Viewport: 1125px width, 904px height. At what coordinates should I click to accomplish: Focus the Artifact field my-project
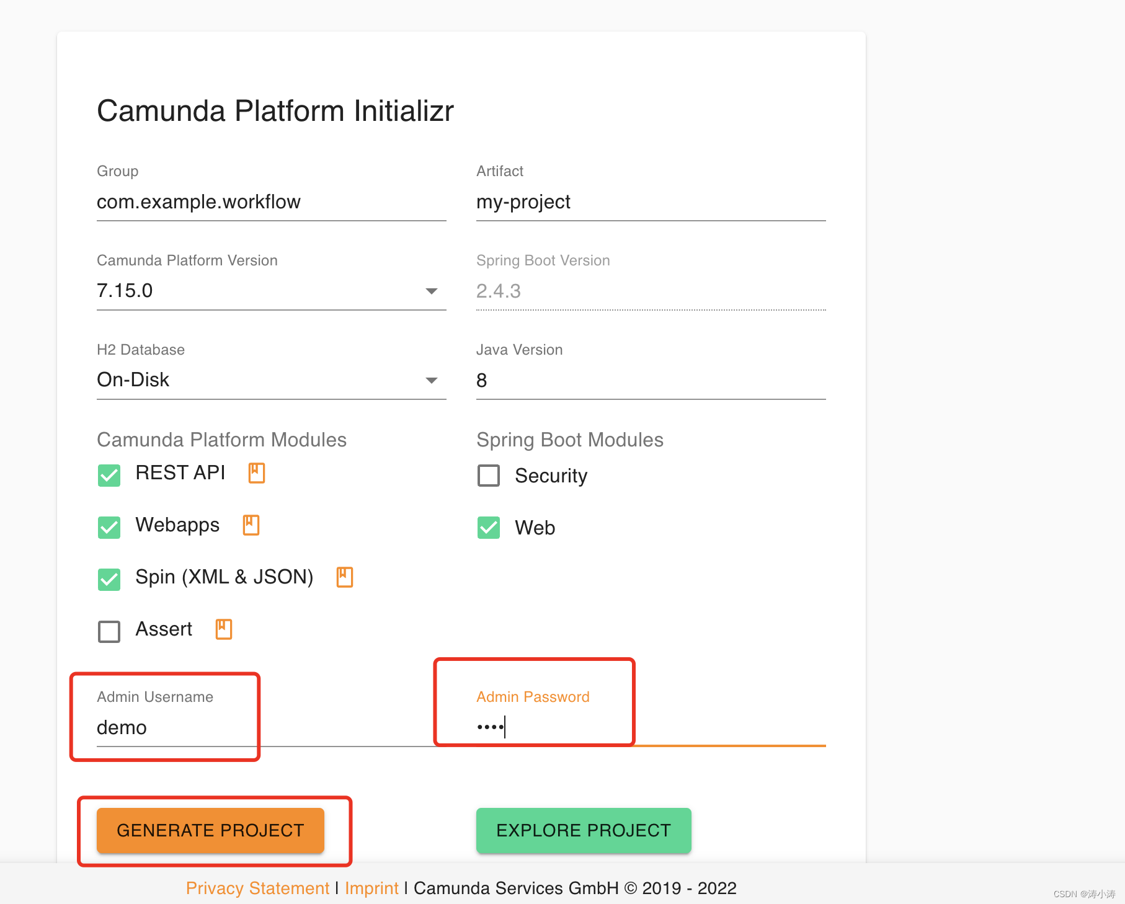click(x=651, y=202)
